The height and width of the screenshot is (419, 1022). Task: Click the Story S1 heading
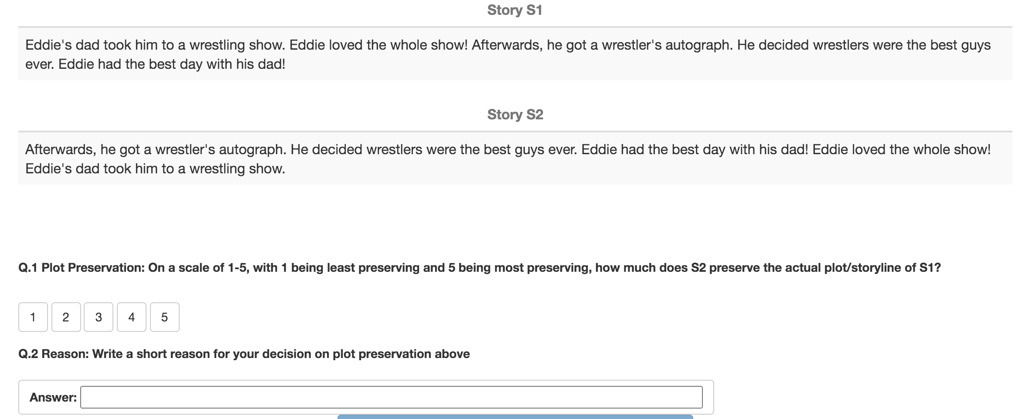514,10
